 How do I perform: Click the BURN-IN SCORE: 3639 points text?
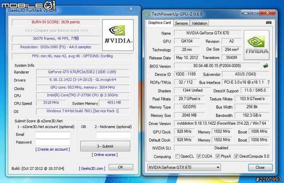click(55, 22)
